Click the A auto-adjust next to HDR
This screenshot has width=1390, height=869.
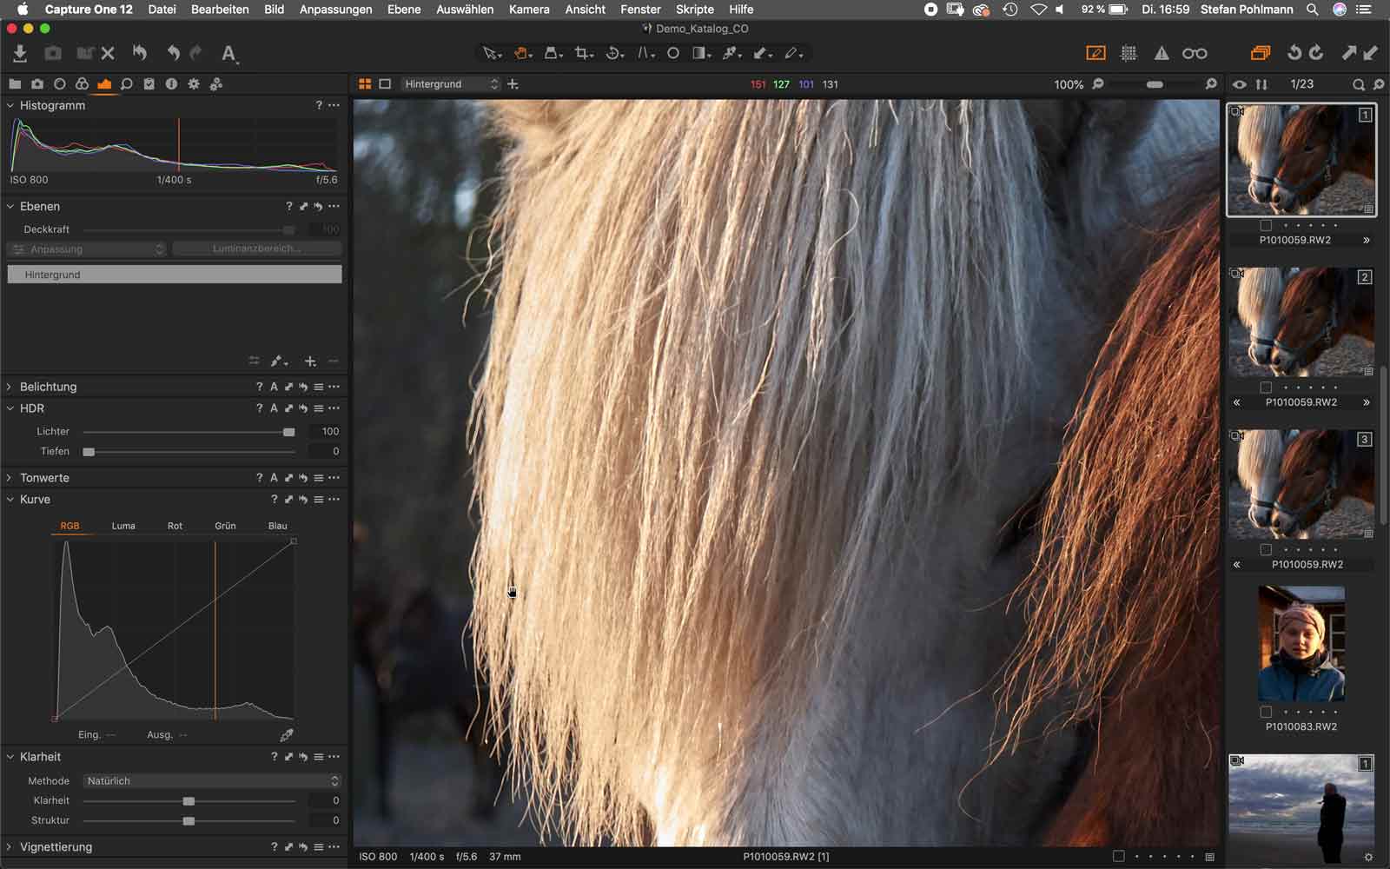(x=274, y=408)
